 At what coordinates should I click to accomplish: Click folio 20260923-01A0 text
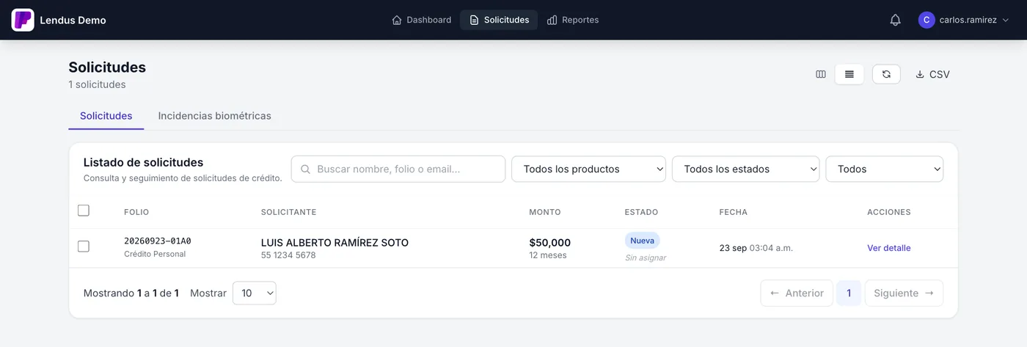(x=158, y=241)
